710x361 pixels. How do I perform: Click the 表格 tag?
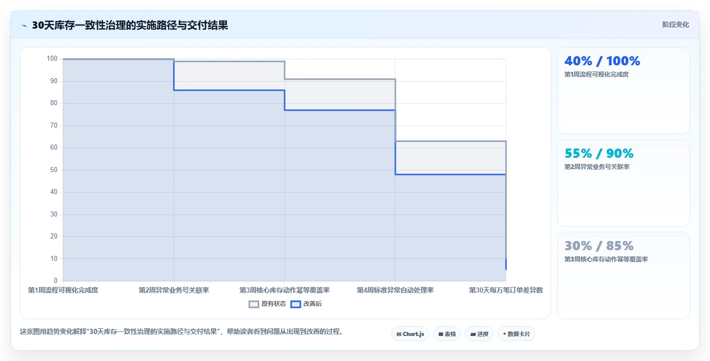pyautogui.click(x=447, y=334)
